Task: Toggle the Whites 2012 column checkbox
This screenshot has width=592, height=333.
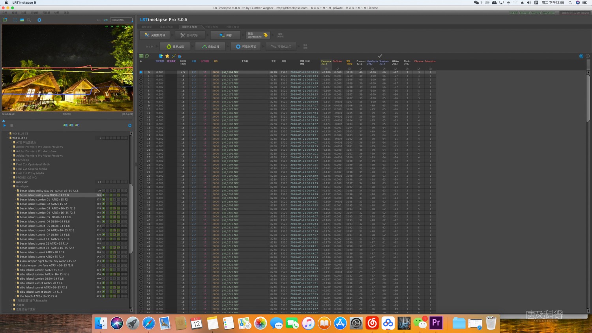Action: [x=395, y=69]
